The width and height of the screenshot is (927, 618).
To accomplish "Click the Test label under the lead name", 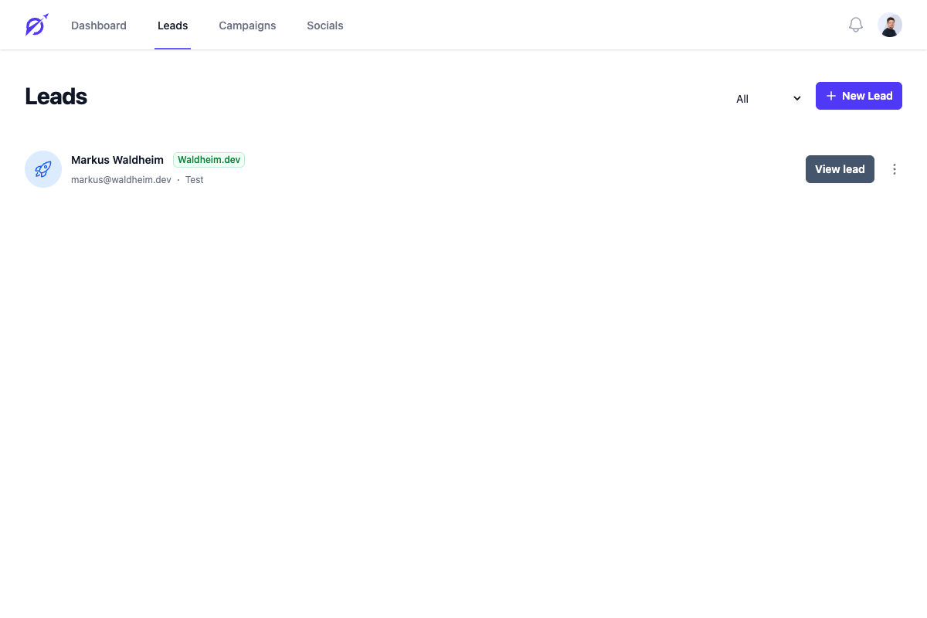I will (x=194, y=180).
